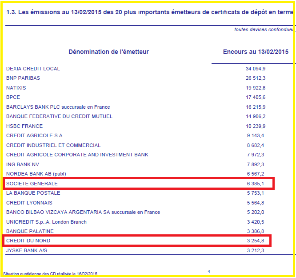Select BARCLAYS BANK PLC succursale en France
Image resolution: width=296 pixels, height=278 pixels.
coord(58,107)
